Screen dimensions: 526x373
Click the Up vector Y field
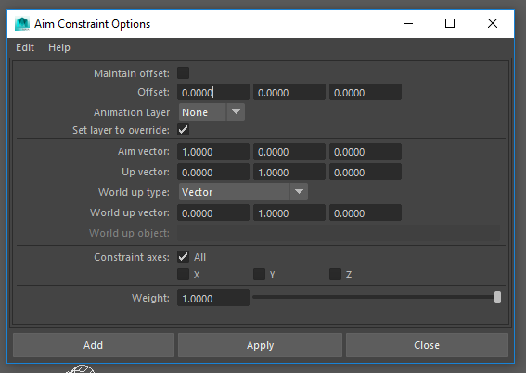pos(289,172)
